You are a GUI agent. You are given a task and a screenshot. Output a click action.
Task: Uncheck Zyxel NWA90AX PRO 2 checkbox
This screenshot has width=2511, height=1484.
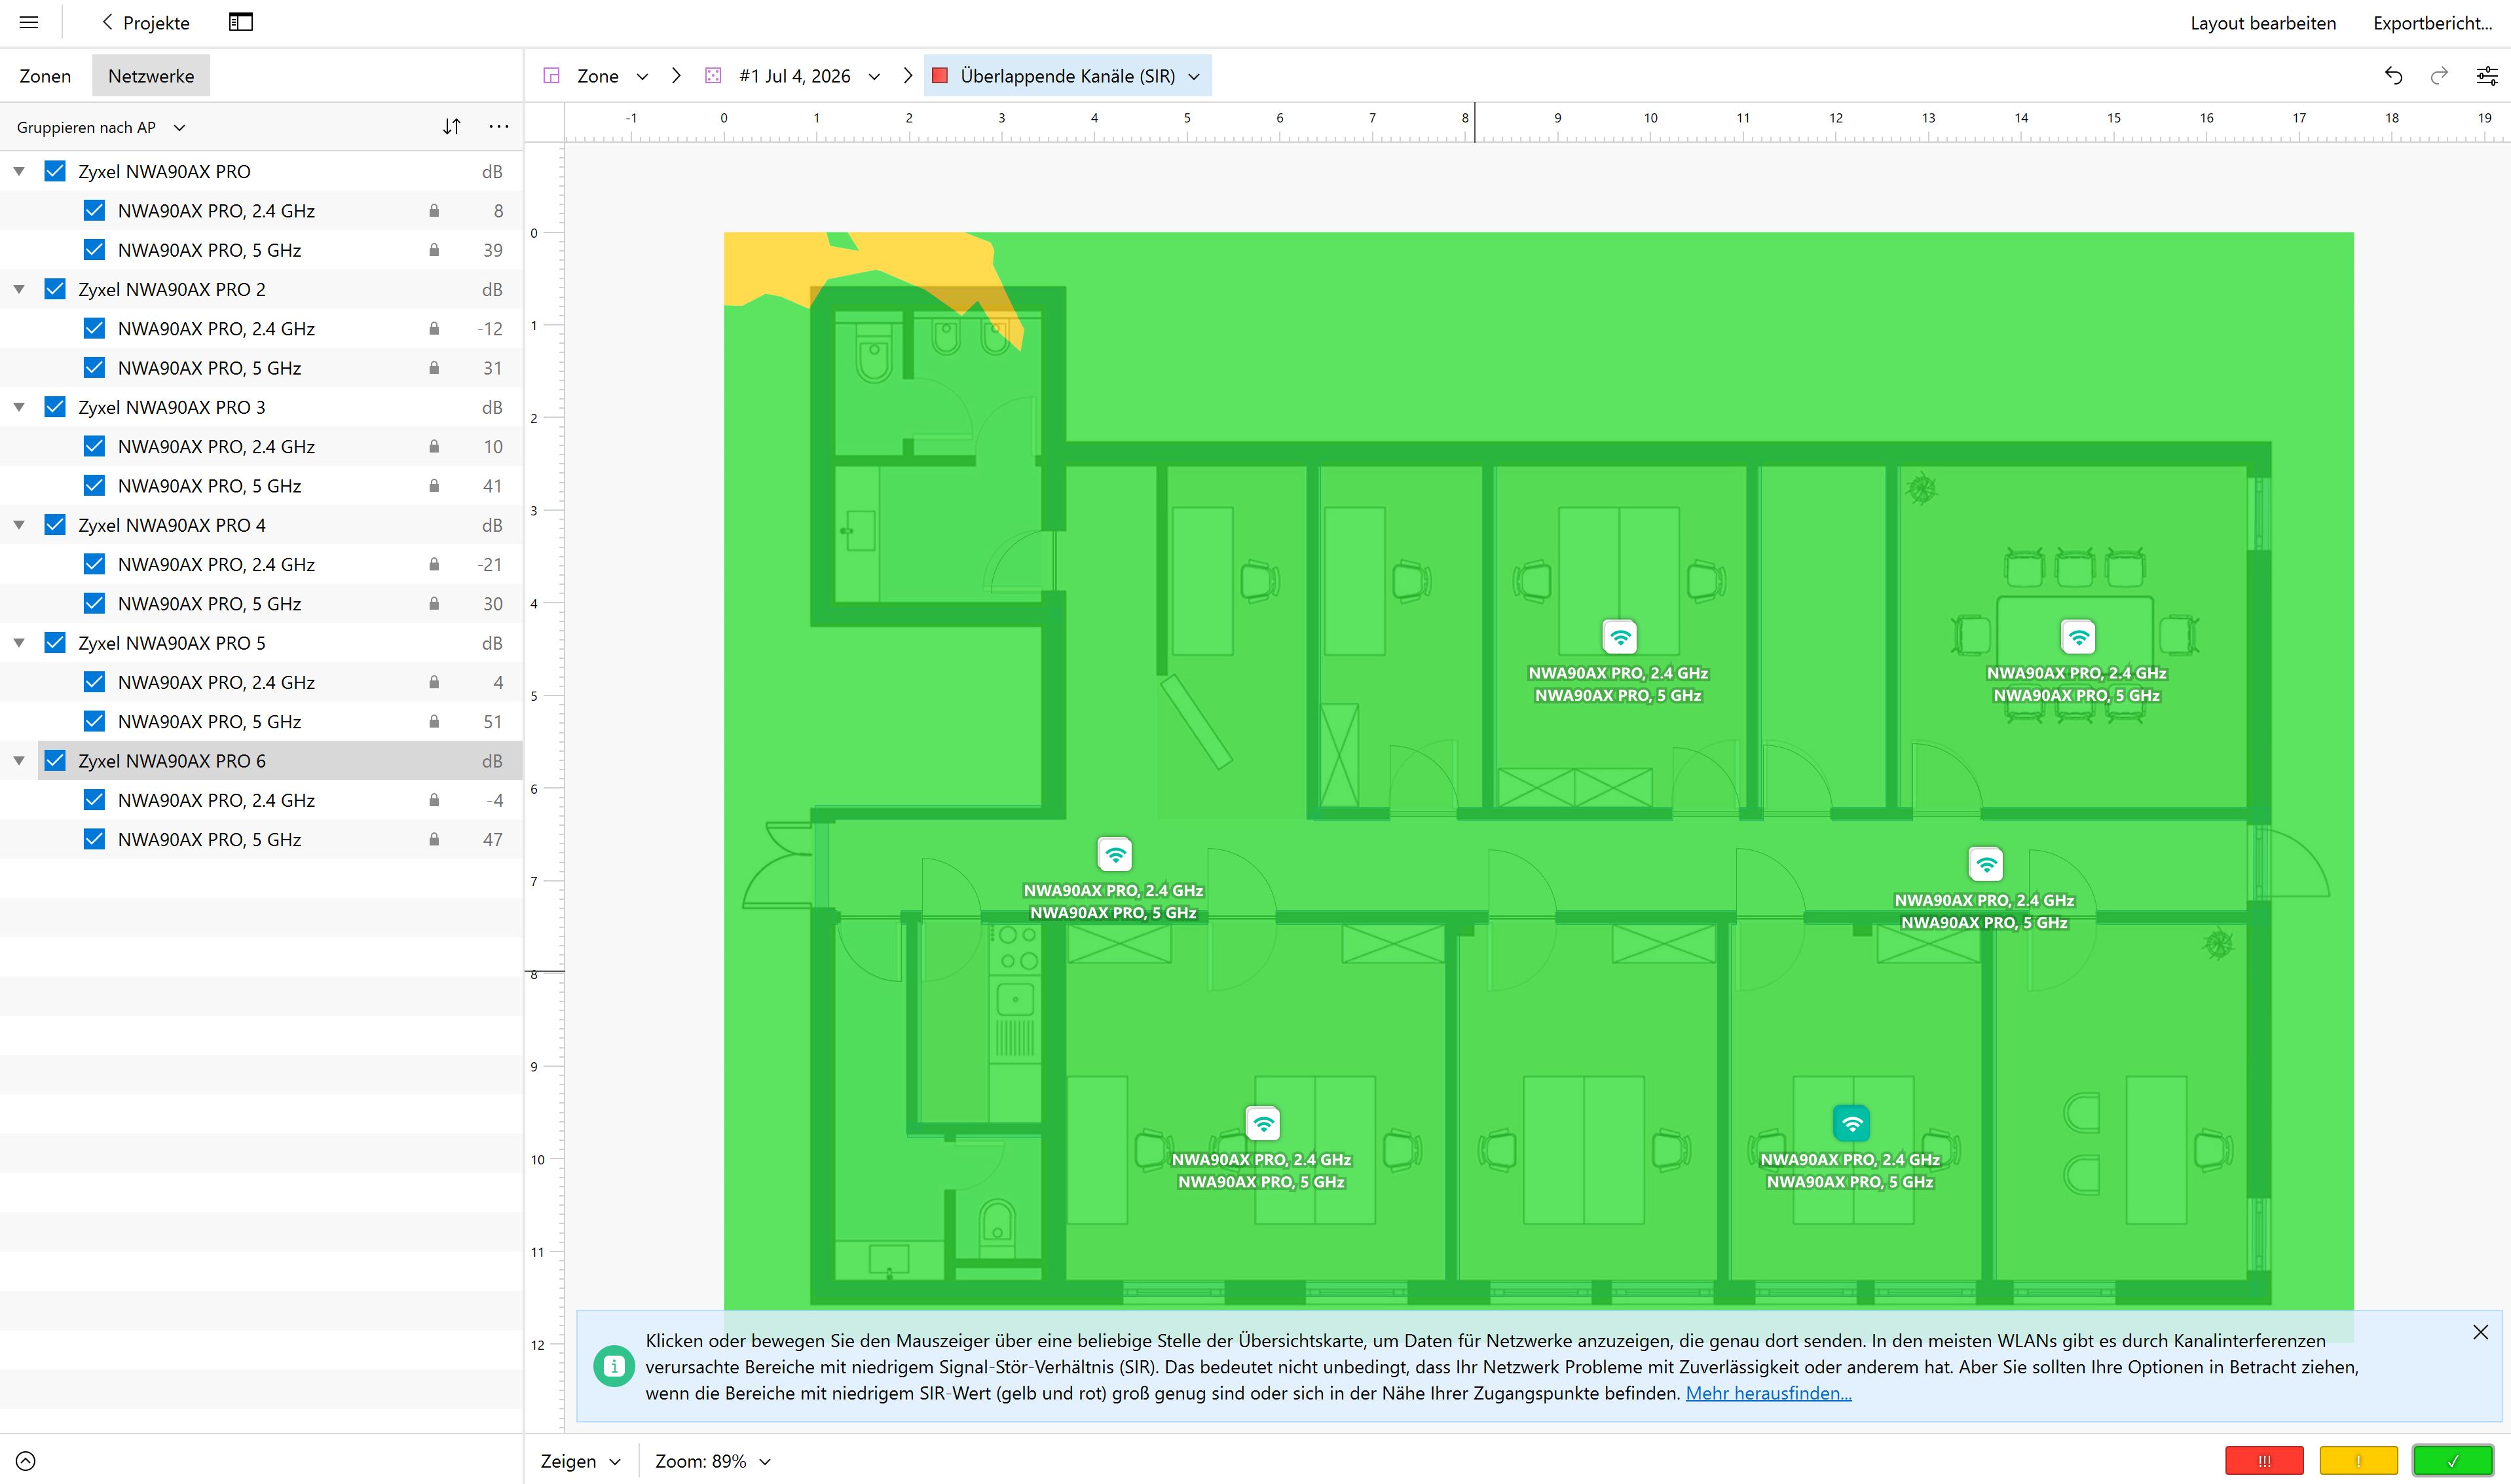click(x=55, y=289)
